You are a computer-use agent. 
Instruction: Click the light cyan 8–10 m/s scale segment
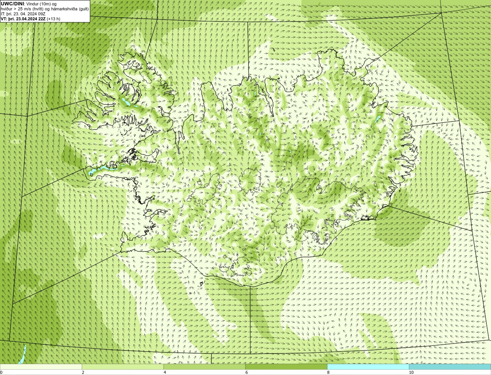[x=368, y=367]
